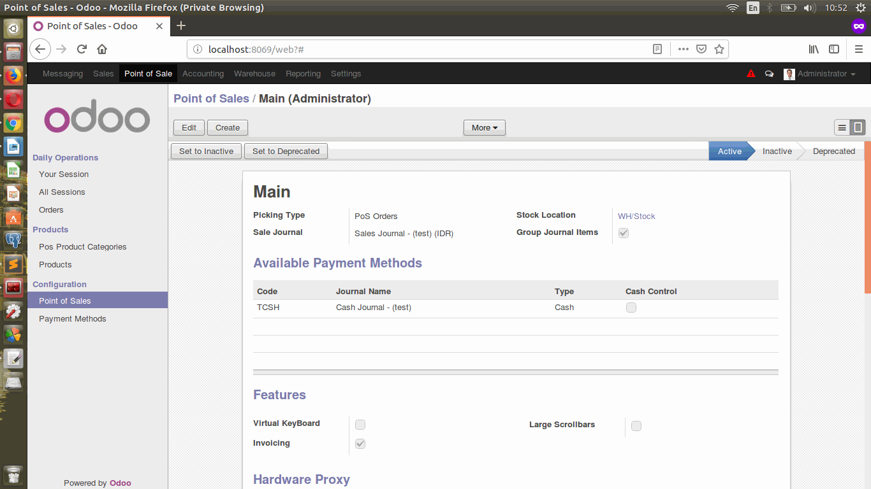Bookmark this page with star icon
Viewport: 871px width, 489px height.
point(719,49)
